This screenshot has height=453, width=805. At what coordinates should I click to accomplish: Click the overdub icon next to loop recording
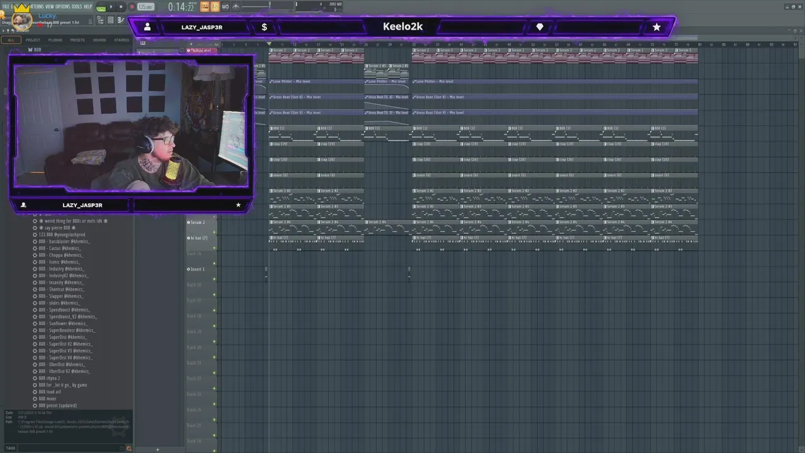pos(236,6)
